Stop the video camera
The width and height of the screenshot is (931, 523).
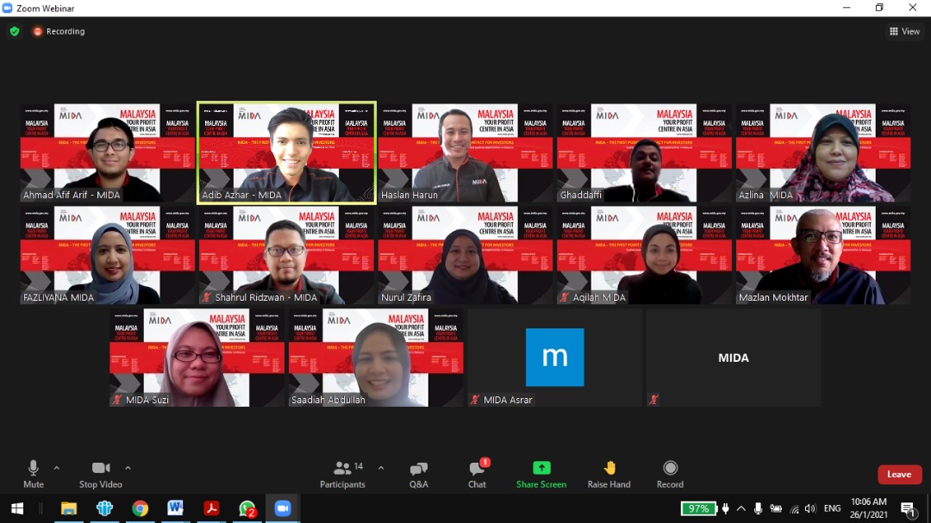pos(100,475)
